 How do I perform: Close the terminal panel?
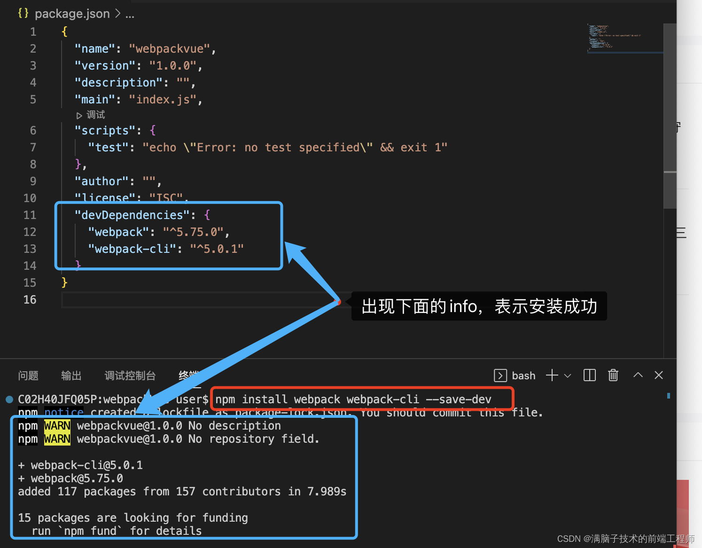click(659, 375)
